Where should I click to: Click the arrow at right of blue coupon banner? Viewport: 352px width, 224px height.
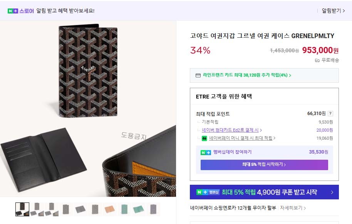(x=332, y=192)
